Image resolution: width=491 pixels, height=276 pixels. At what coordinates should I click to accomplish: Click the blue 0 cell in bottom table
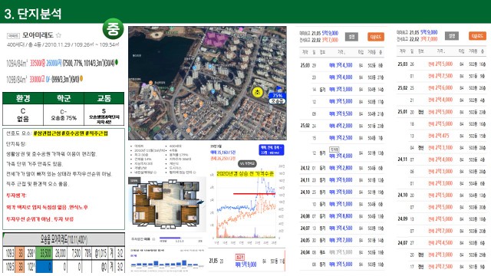pyautogui.click(x=44, y=267)
